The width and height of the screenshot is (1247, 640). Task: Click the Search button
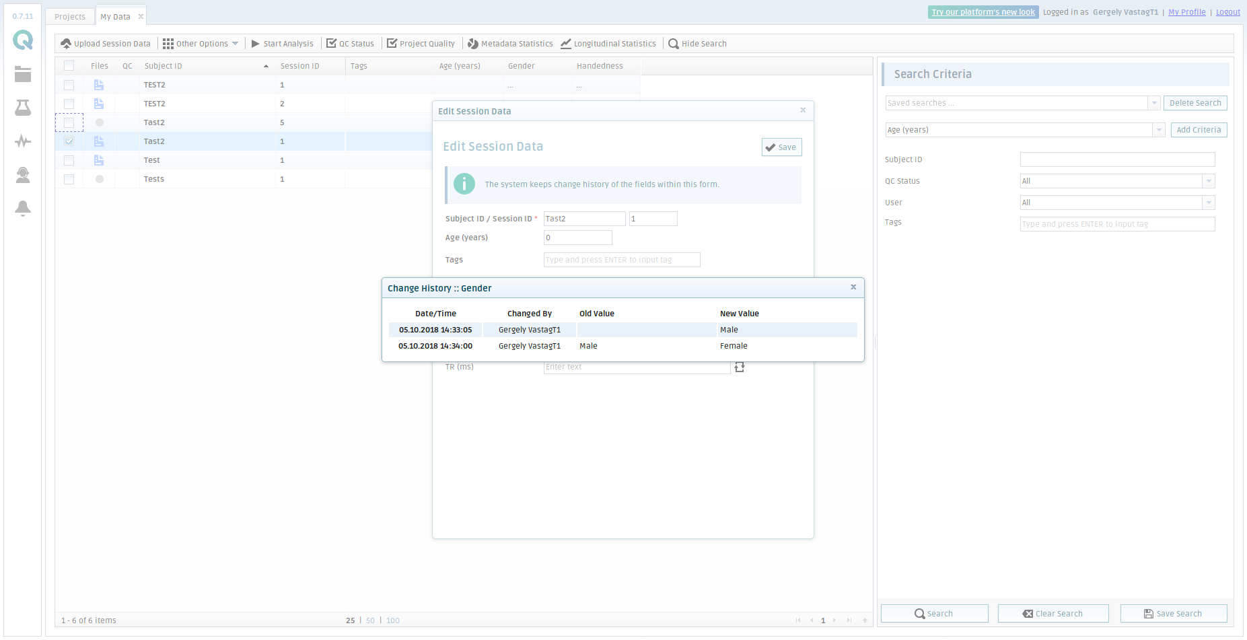click(934, 614)
